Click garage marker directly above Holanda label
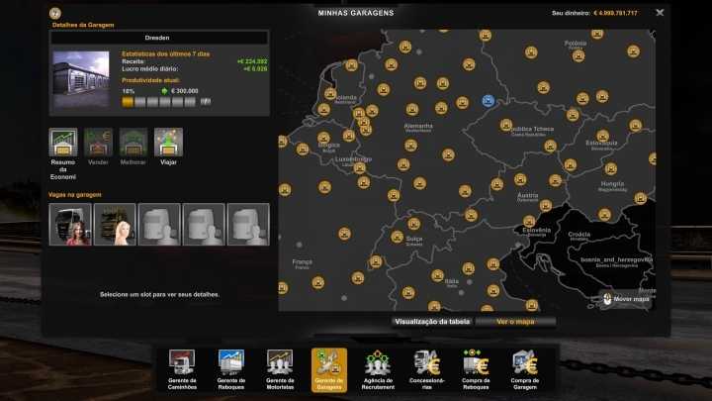The height and width of the screenshot is (401, 712). [330, 94]
